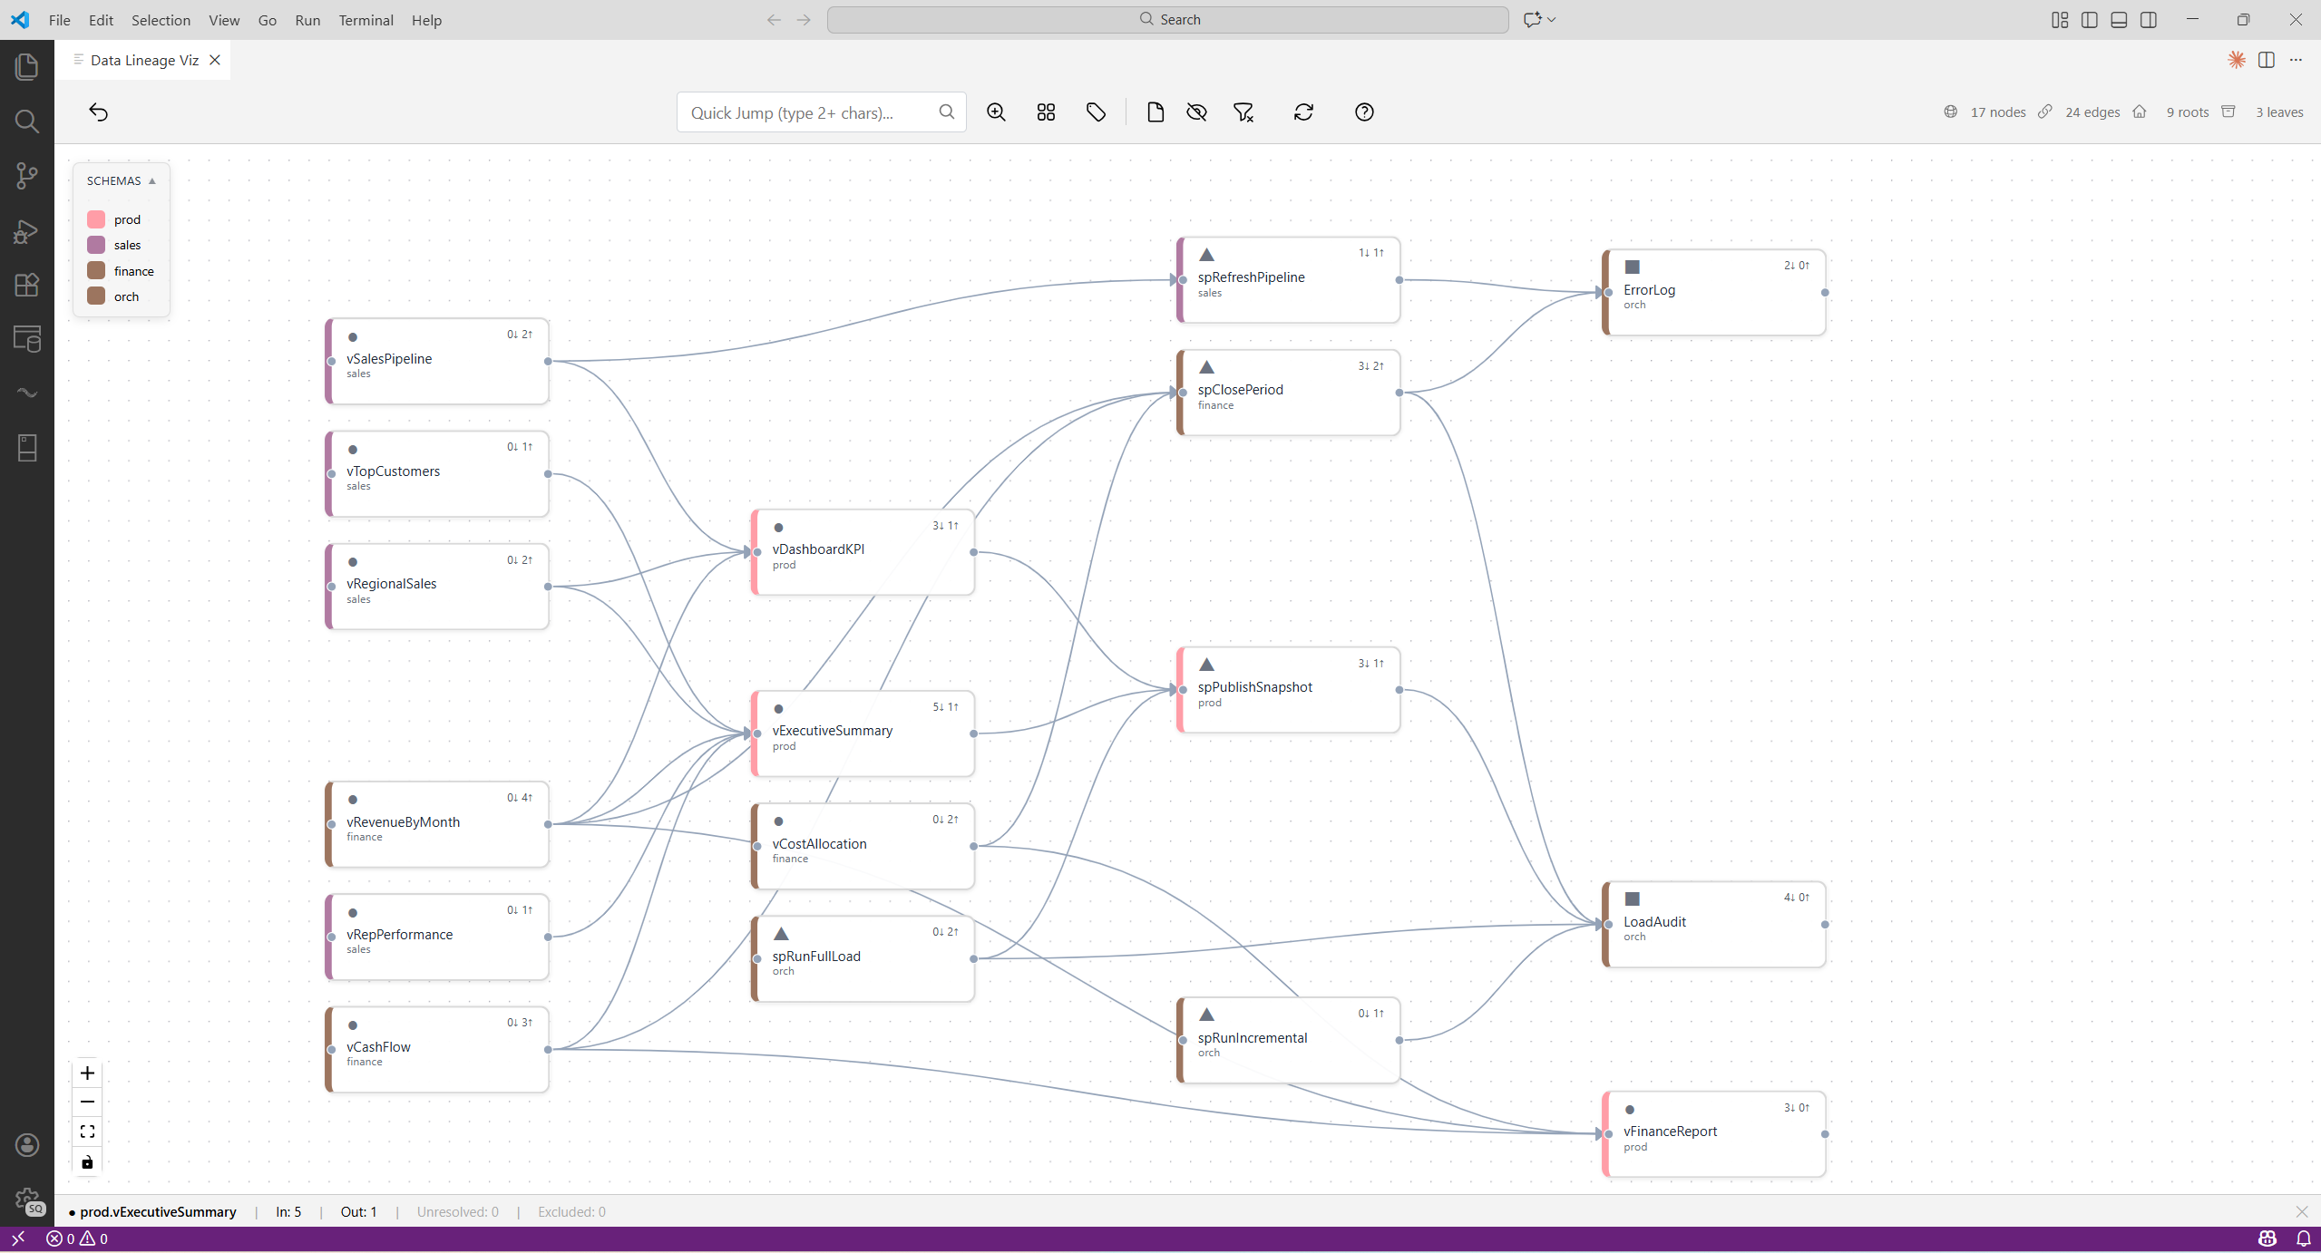Open the help question mark icon
Image resolution: width=2321 pixels, height=1253 pixels.
[x=1364, y=112]
